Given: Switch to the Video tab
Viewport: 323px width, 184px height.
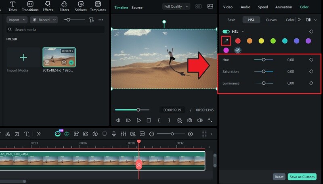Looking at the screenshot, I should tap(228, 7).
